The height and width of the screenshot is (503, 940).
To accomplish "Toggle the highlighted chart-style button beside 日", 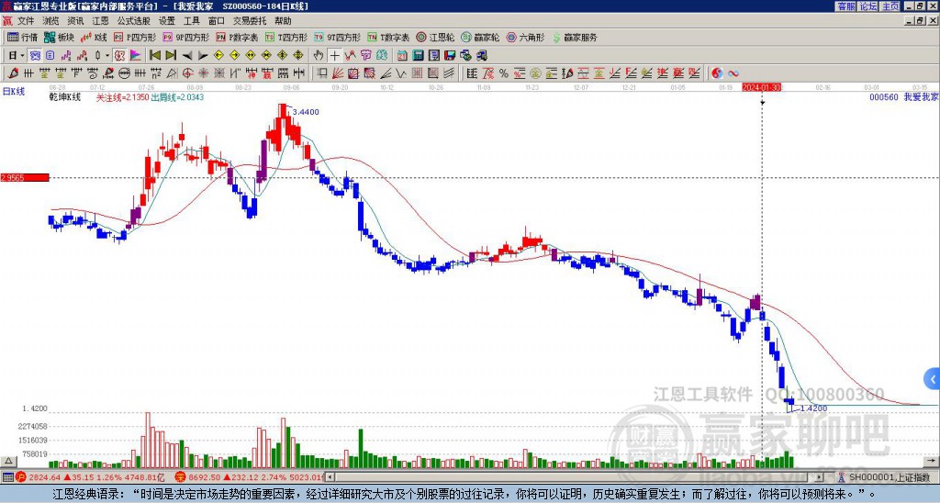I will pyautogui.click(x=36, y=56).
